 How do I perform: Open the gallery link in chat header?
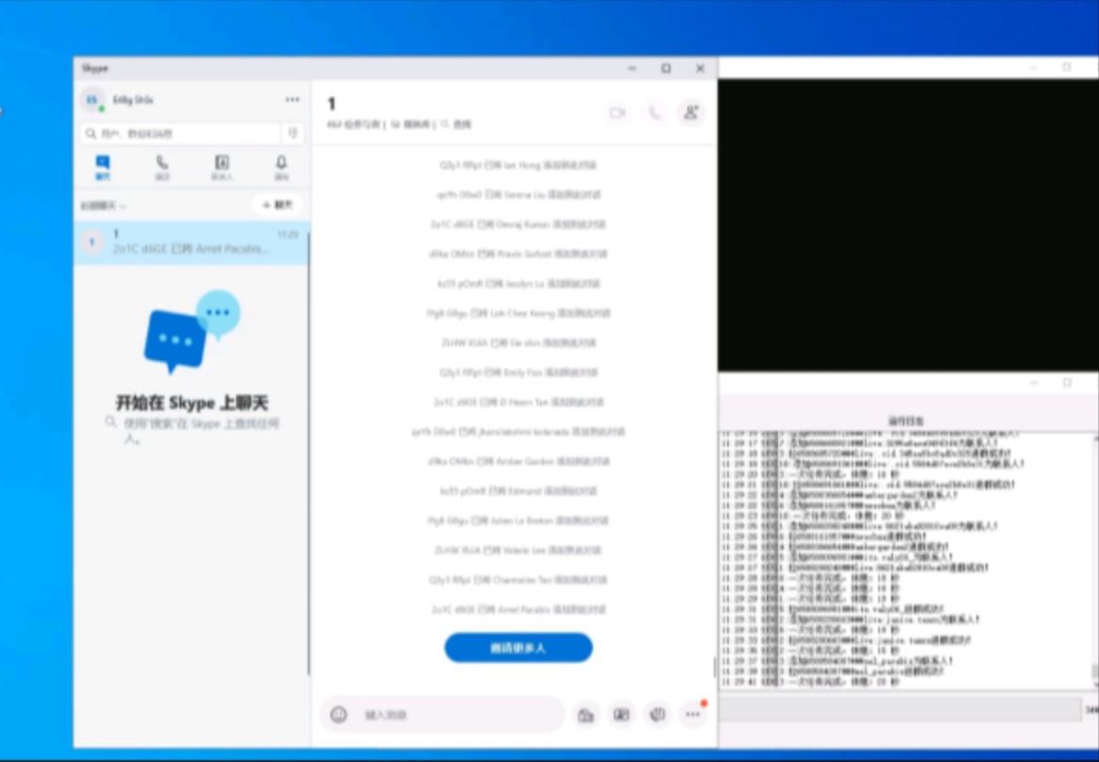tap(411, 124)
